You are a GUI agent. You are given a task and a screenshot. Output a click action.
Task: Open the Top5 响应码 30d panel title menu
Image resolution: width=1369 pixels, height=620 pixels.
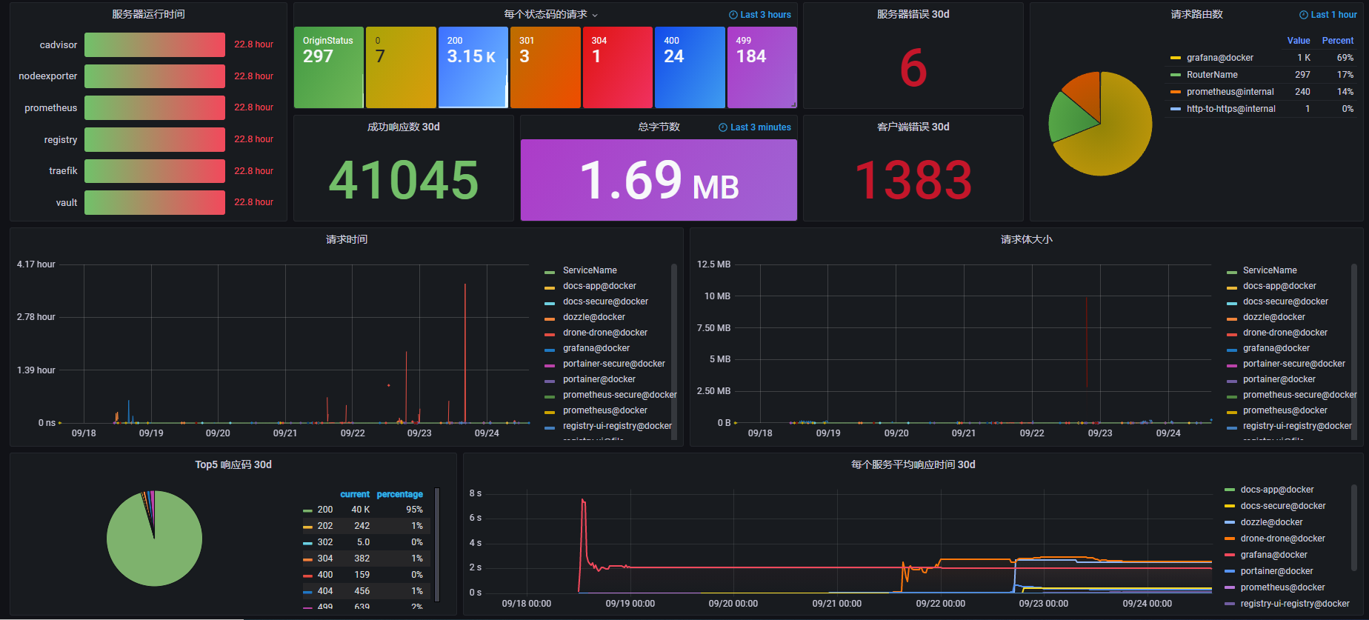(x=233, y=464)
